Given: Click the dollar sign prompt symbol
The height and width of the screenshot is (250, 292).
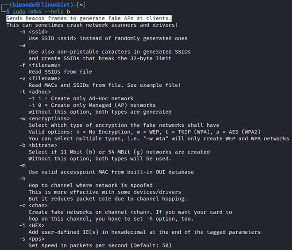Looking at the screenshot, I should [8, 12].
